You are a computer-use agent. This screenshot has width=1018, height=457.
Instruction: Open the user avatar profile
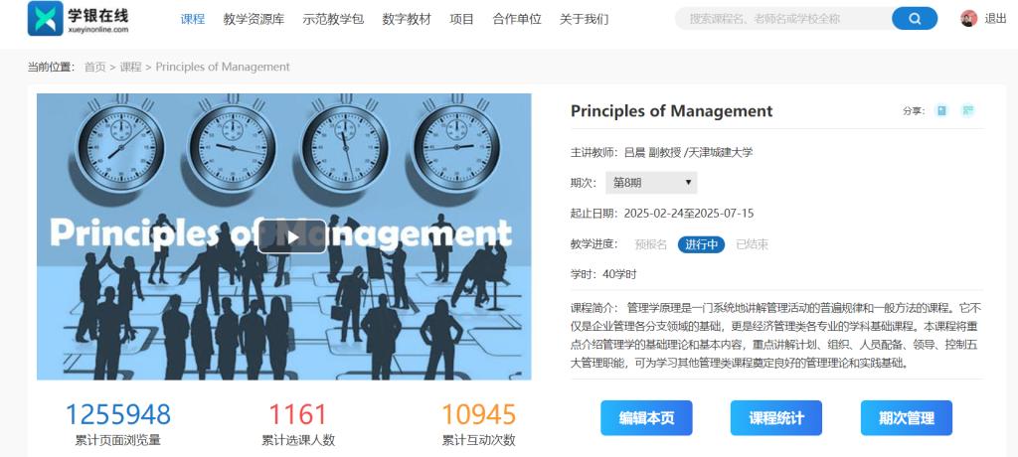point(968,19)
